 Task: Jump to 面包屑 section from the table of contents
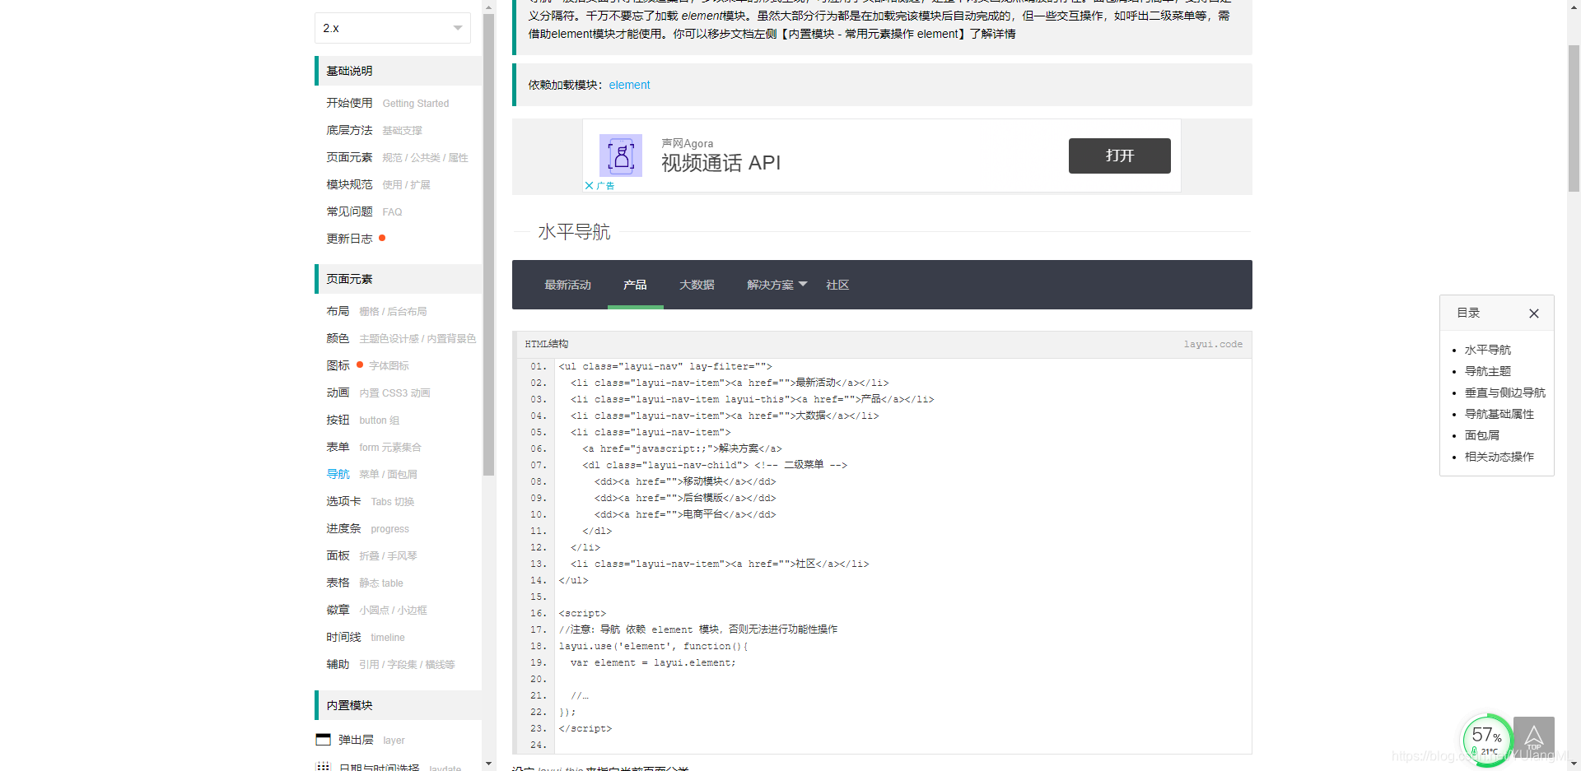tap(1481, 435)
